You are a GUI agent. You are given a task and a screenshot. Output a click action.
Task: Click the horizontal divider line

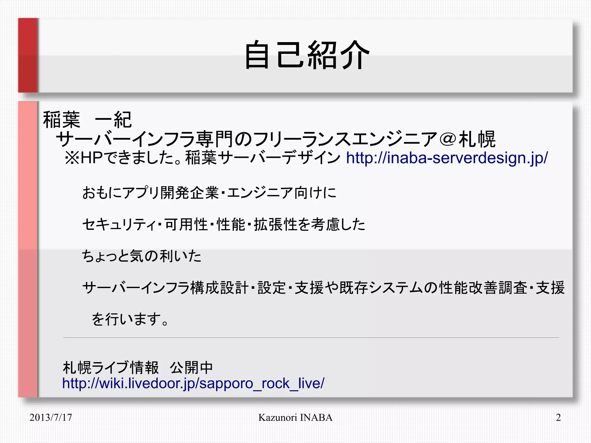311,337
